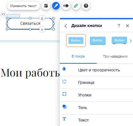Image resolution: width=133 pixels, height=126 pixels.
Task: Go back from Дизайн кнопки panel
Action: coord(66,26)
